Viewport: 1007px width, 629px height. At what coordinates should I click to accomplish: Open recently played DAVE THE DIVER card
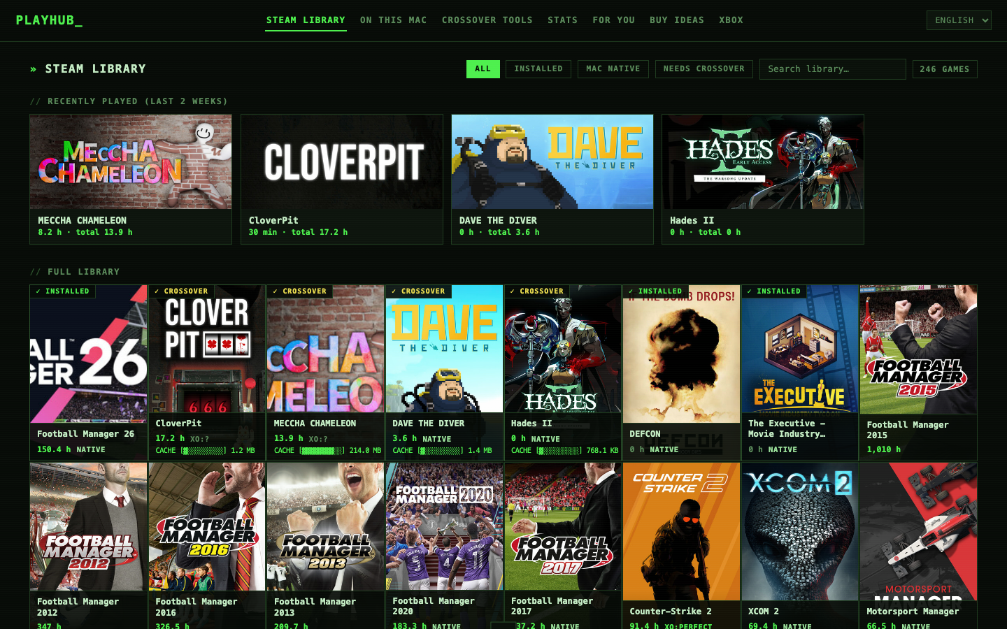552,180
